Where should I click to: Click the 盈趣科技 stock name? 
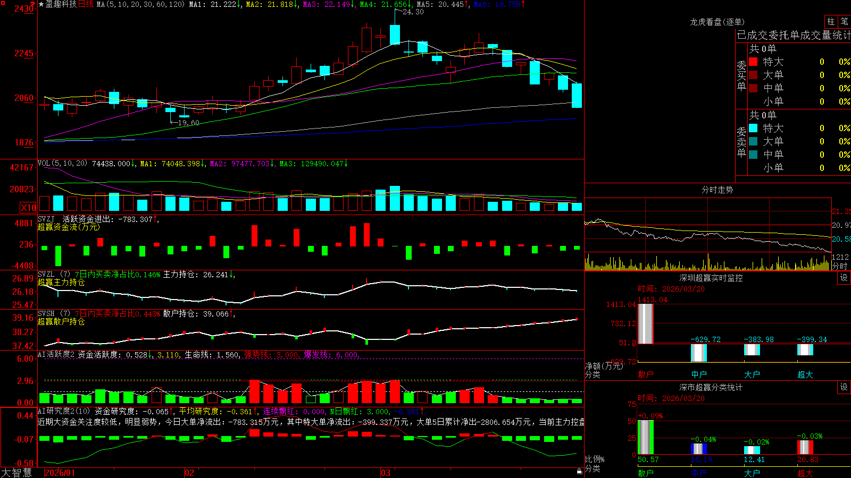click(61, 4)
